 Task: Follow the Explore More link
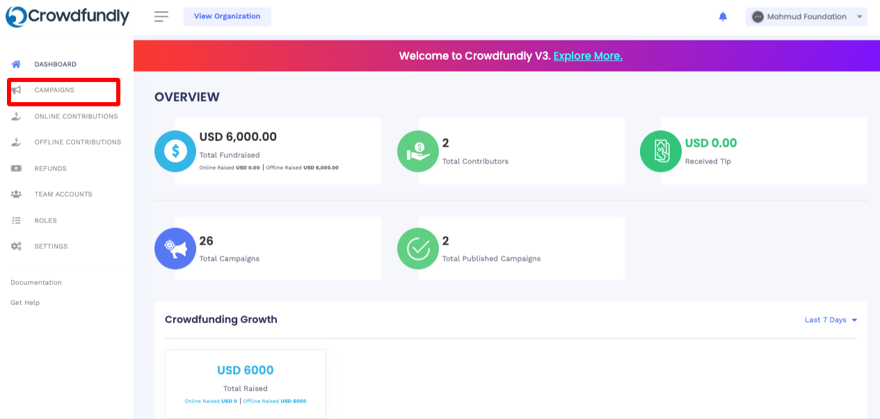(588, 56)
